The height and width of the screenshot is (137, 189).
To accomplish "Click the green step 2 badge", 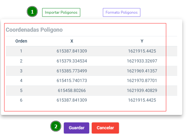I will (56, 126).
